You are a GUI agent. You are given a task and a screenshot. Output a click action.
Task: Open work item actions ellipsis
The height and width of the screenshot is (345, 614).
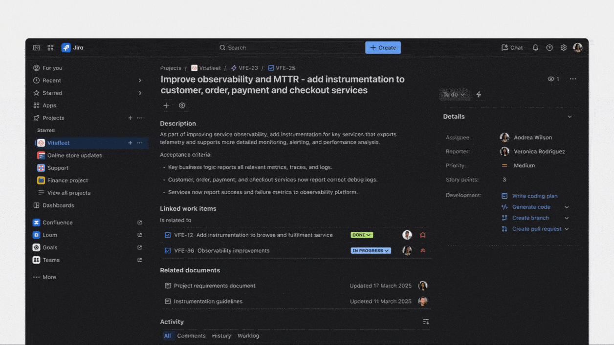click(573, 79)
